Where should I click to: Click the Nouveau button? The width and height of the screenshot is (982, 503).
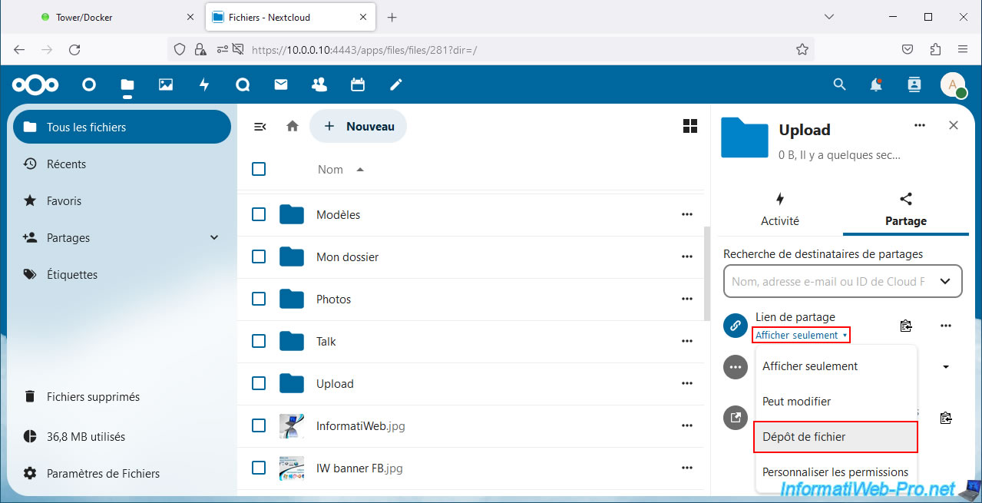coord(359,127)
